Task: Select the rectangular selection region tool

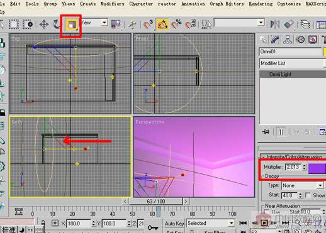Action: tap(14, 24)
